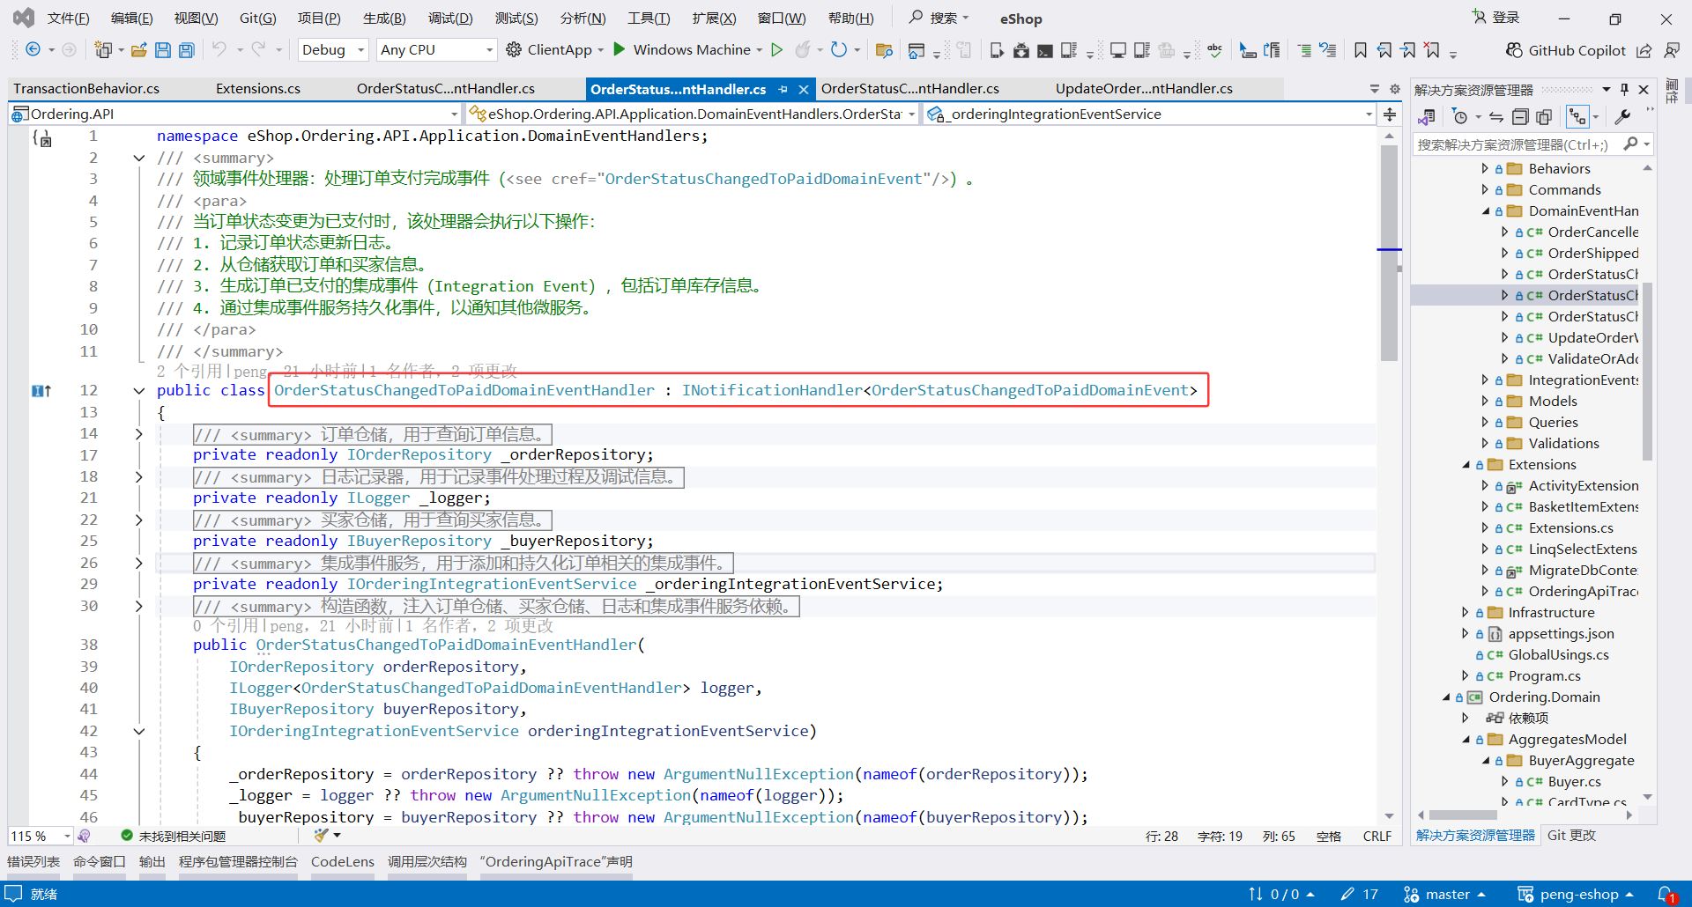Click the editor vertical scrollbar thumb
The width and height of the screenshot is (1692, 907).
pos(1389,253)
